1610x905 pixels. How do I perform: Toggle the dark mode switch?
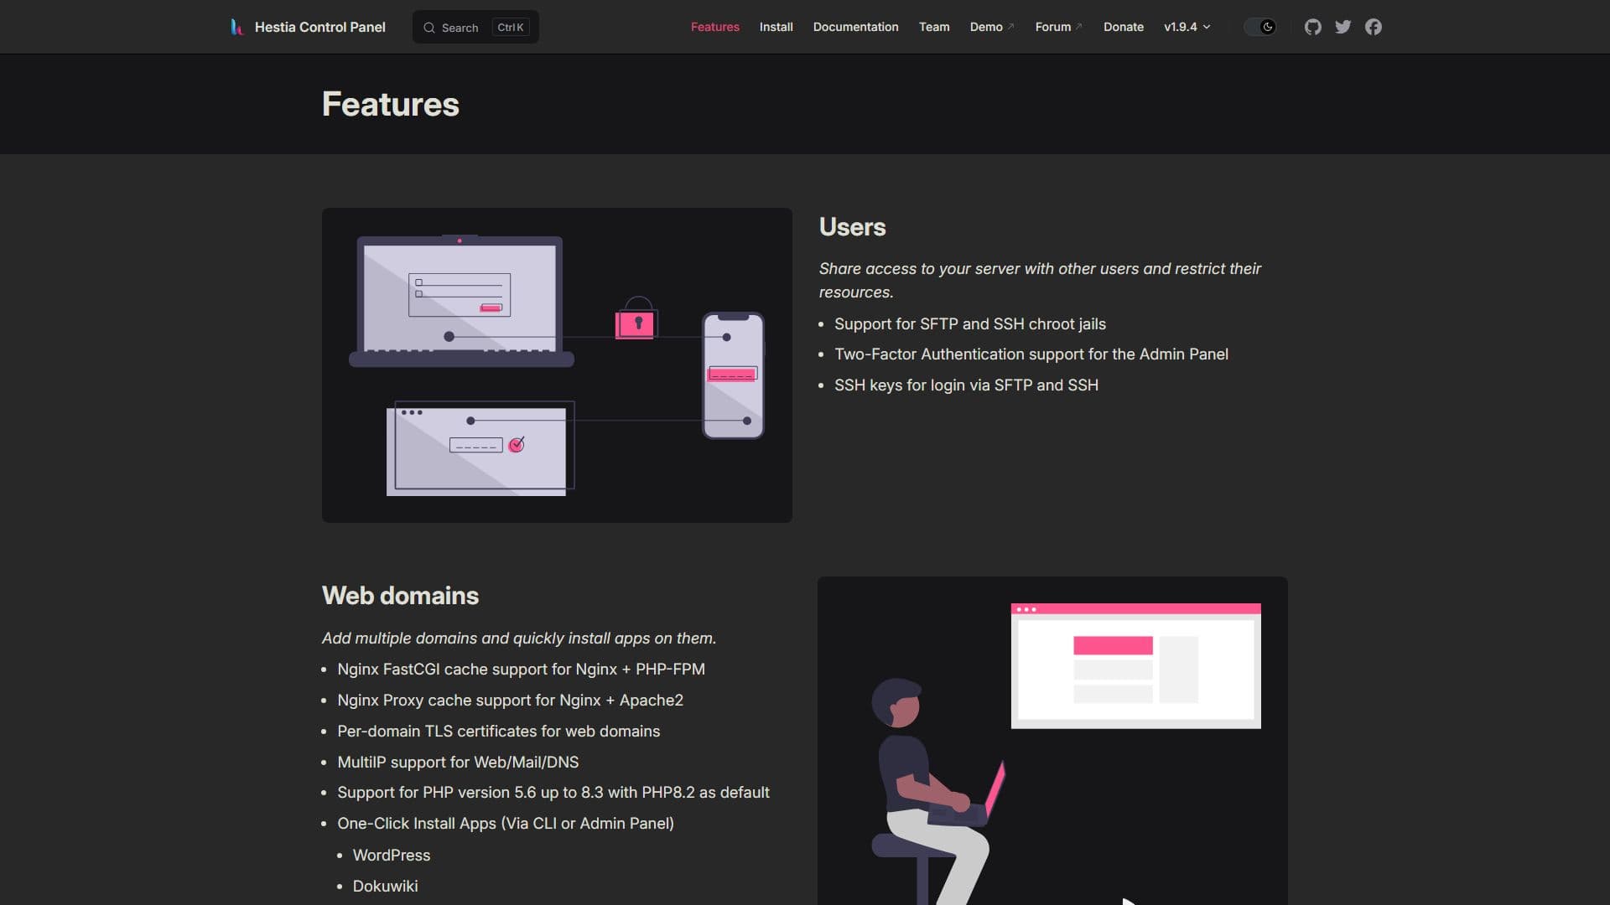pyautogui.click(x=1259, y=27)
